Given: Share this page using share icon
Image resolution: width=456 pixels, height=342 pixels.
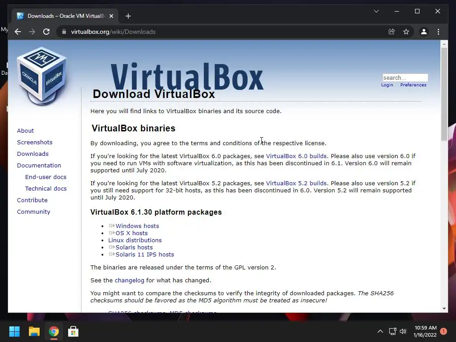Looking at the screenshot, I should pyautogui.click(x=392, y=32).
